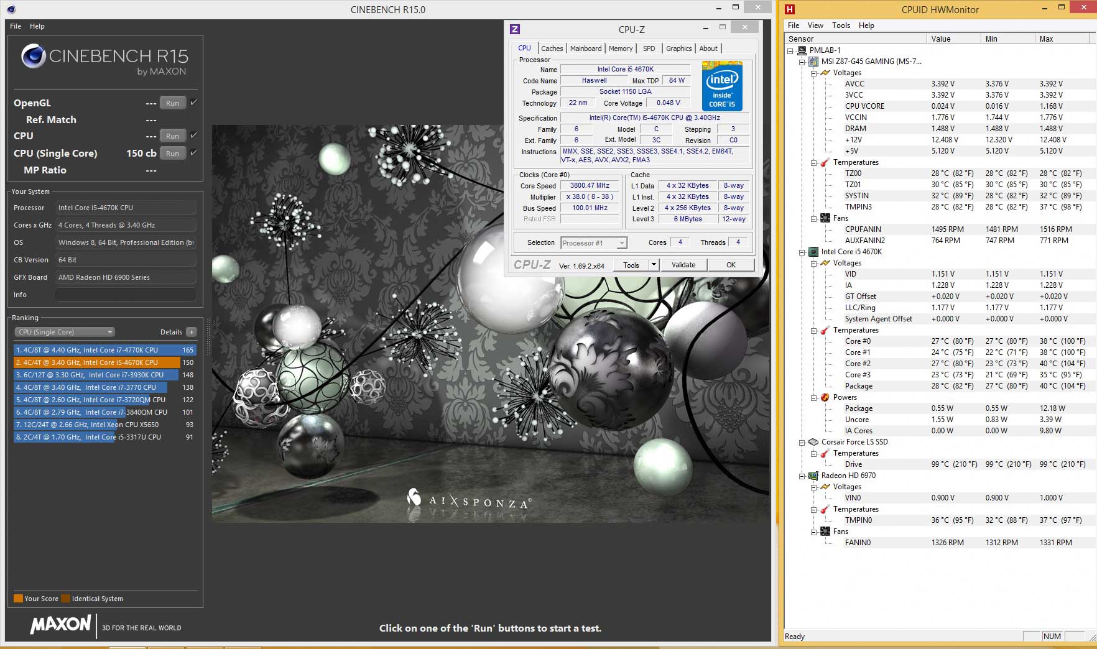
Task: Switch to the Mainboard tab in CPU-Z
Action: point(586,48)
